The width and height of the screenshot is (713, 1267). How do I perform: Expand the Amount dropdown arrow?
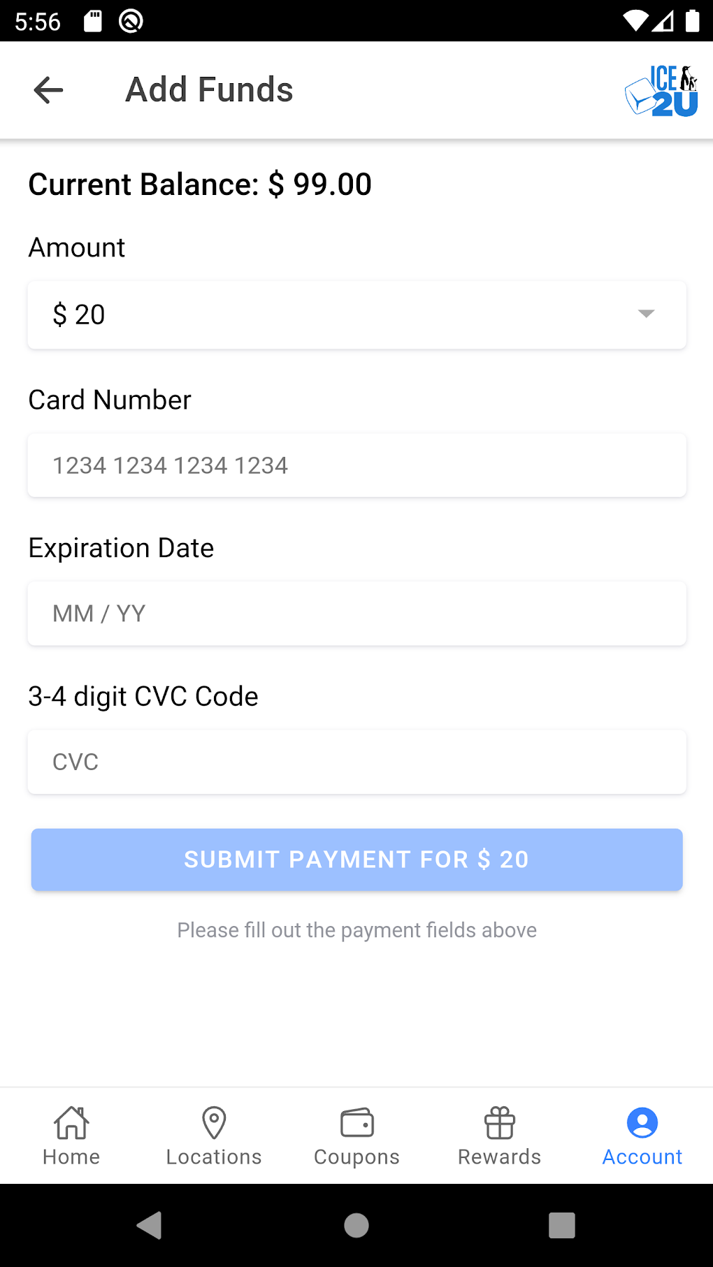pyautogui.click(x=646, y=314)
